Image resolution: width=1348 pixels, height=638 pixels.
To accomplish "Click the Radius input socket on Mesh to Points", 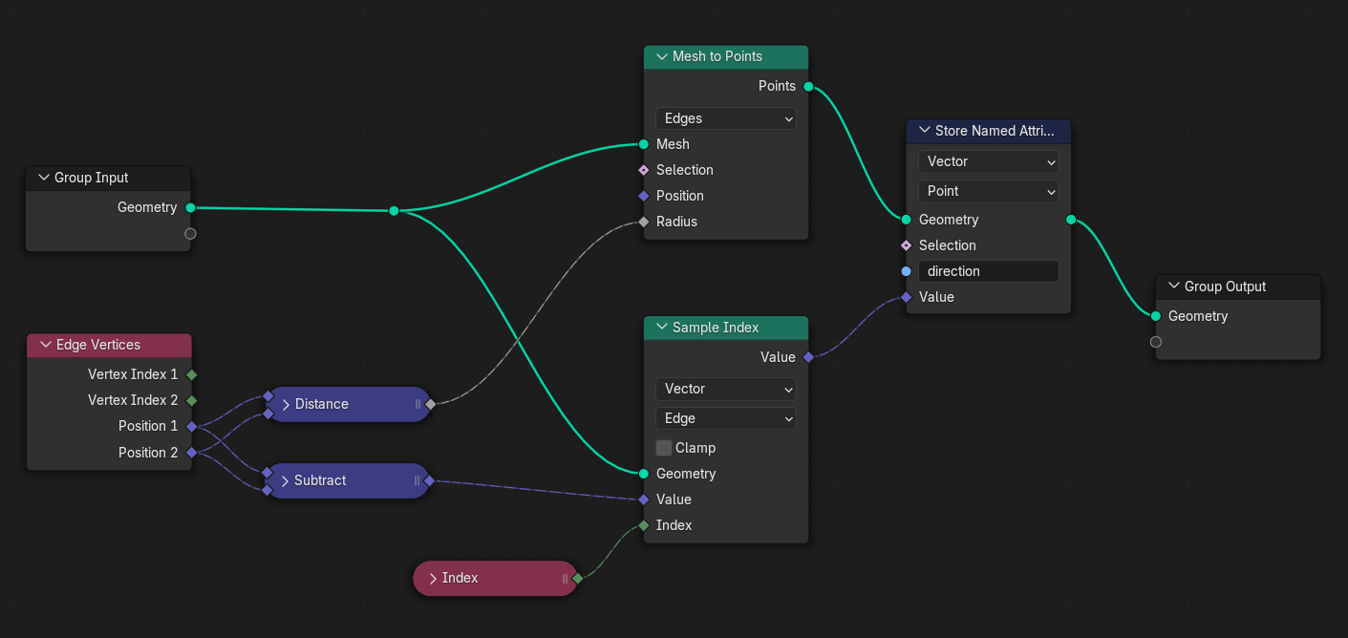I will (644, 222).
